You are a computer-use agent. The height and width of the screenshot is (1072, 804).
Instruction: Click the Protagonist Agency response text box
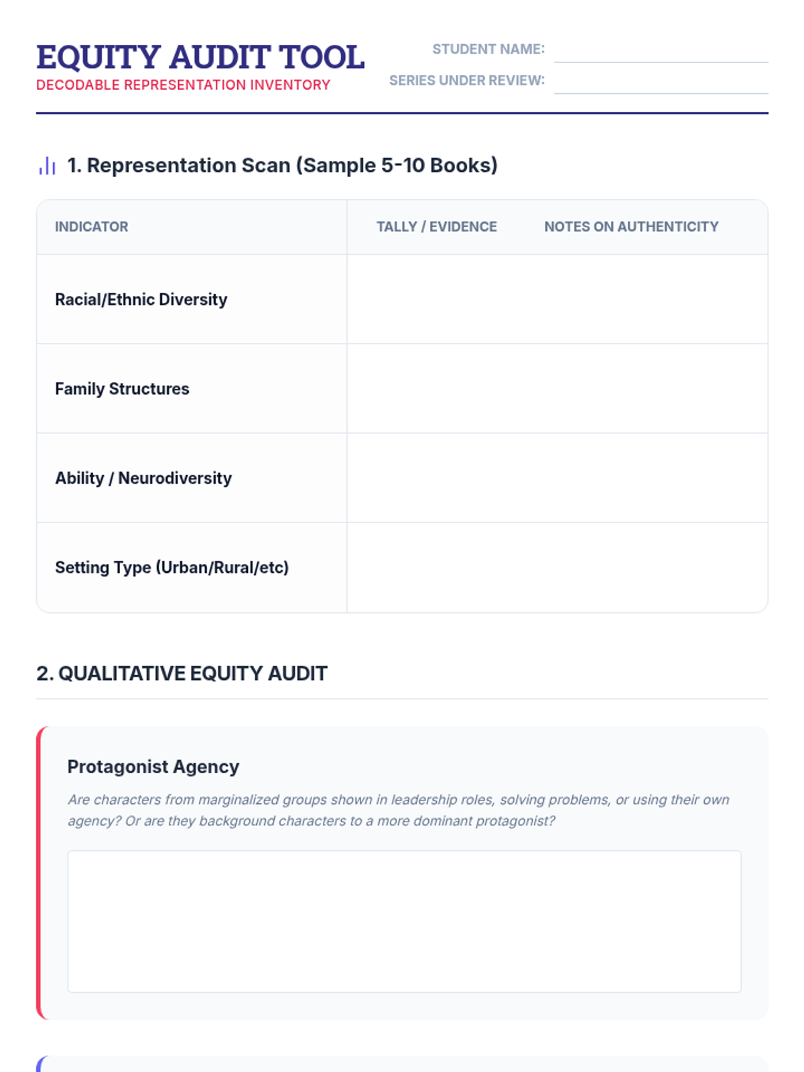(x=405, y=921)
